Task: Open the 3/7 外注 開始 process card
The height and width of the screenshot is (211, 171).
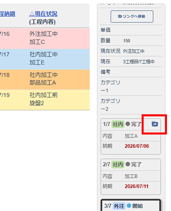Action: pos(131,205)
